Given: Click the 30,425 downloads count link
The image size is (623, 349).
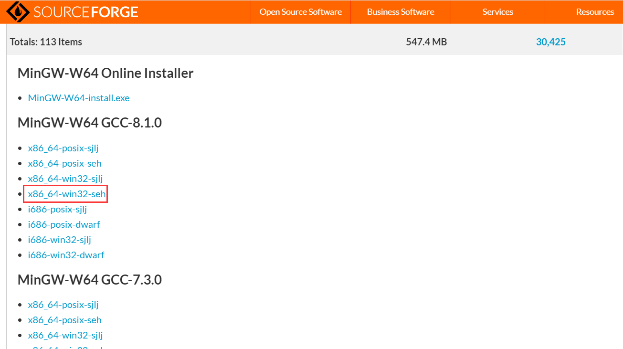Looking at the screenshot, I should click(x=551, y=42).
